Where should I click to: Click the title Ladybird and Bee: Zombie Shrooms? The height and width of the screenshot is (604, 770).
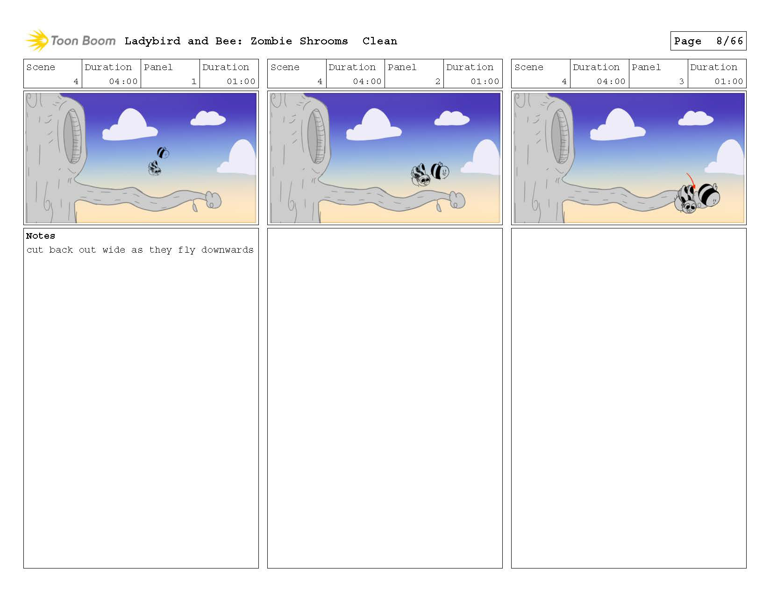pyautogui.click(x=236, y=41)
